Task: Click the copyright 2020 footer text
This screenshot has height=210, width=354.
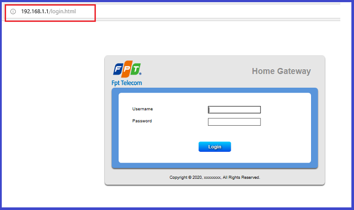Action: 215,177
